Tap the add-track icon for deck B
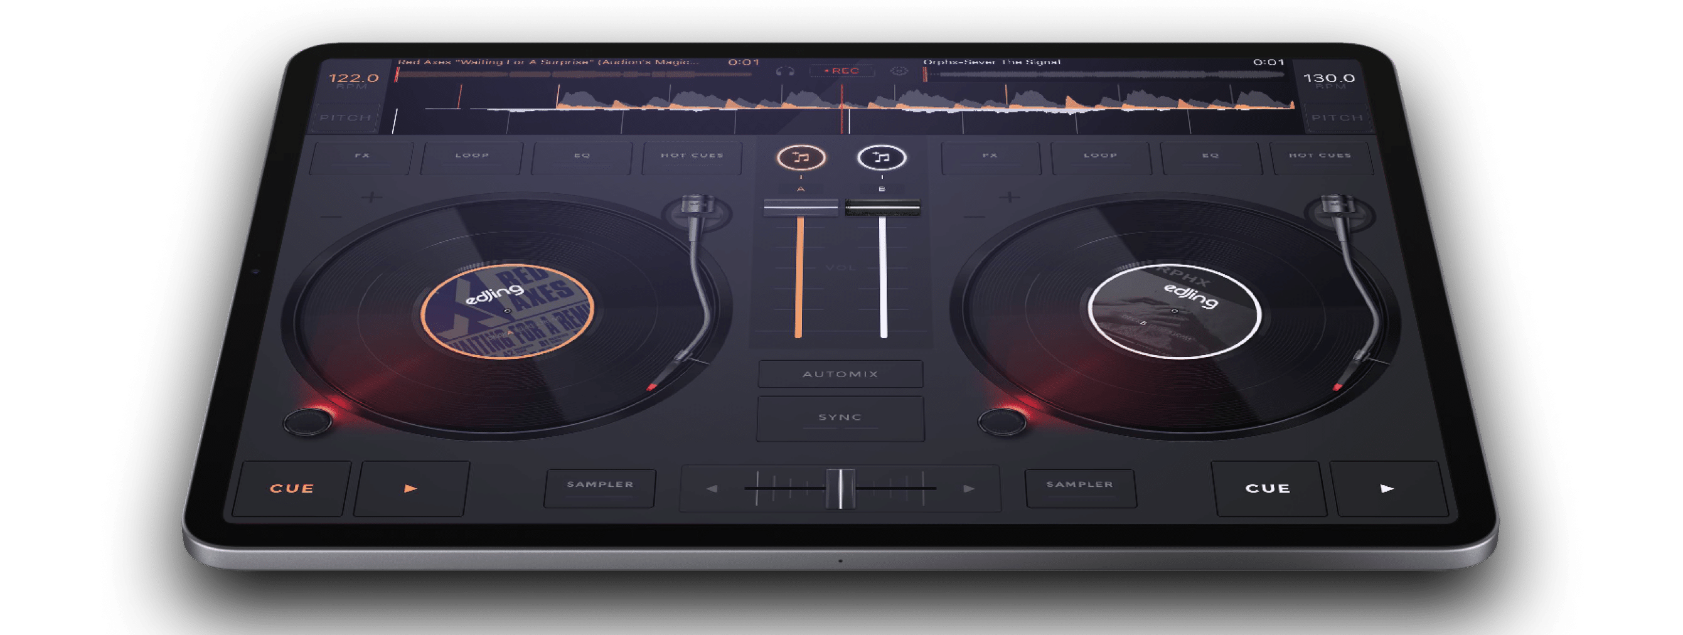Image resolution: width=1683 pixels, height=635 pixels. pyautogui.click(x=882, y=157)
